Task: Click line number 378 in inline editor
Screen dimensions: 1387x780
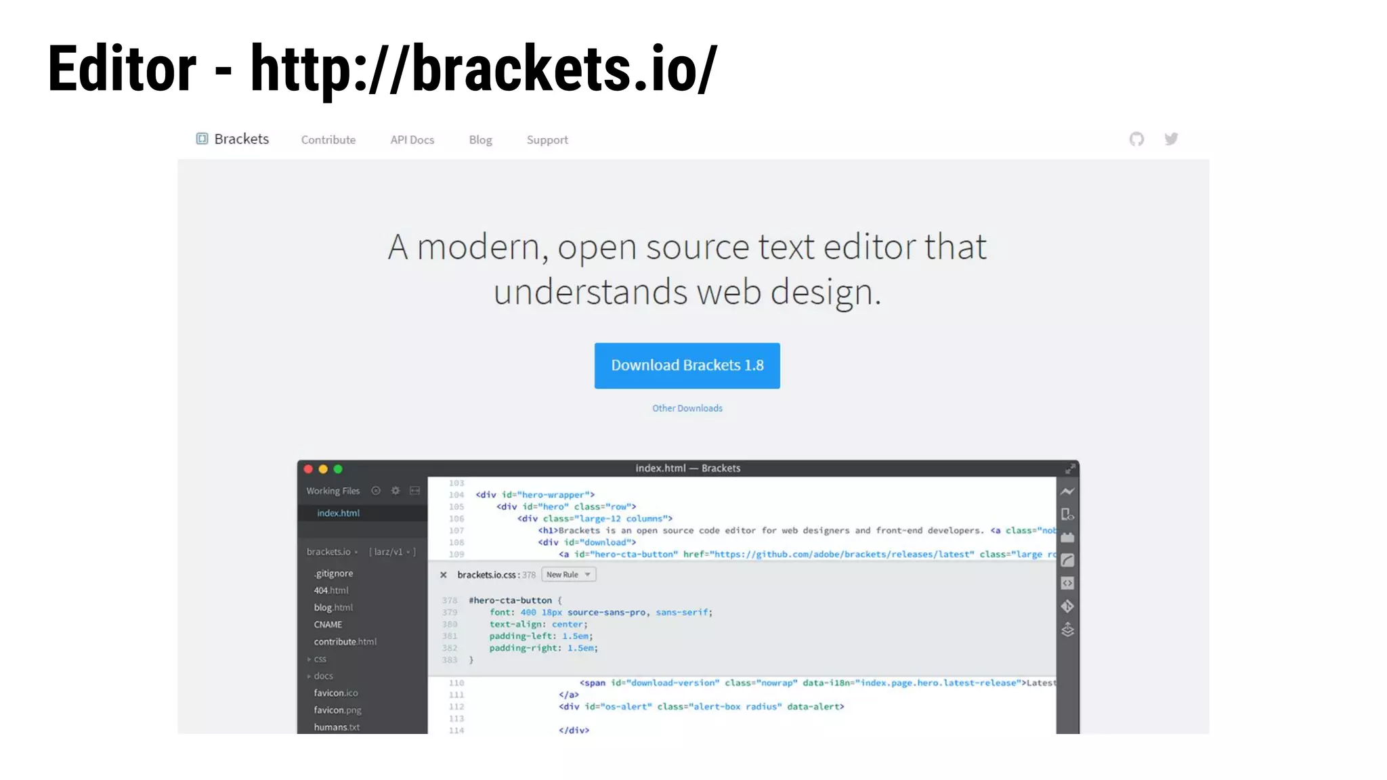Action: [450, 601]
